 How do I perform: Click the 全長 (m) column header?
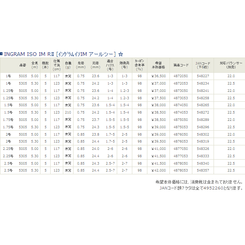[x=35, y=65]
